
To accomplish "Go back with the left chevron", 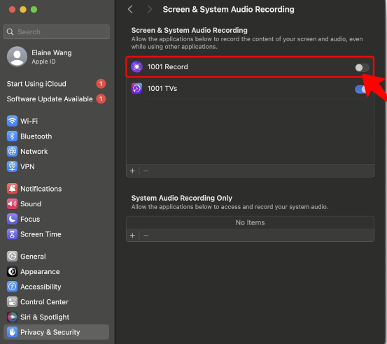I will coord(130,9).
